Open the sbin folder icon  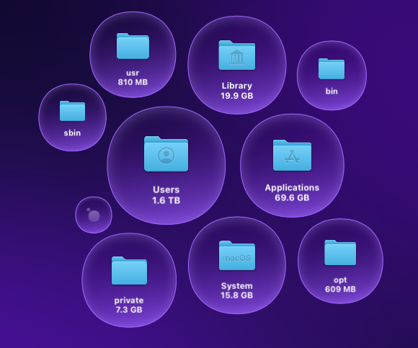(x=72, y=111)
